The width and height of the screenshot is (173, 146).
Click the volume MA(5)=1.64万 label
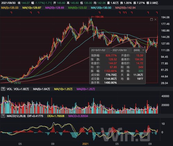pyautogui.click(x=42, y=89)
